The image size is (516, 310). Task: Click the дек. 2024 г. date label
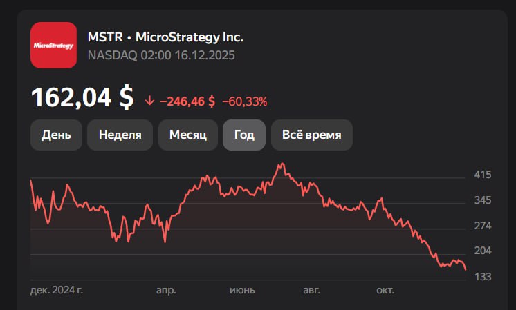point(57,291)
